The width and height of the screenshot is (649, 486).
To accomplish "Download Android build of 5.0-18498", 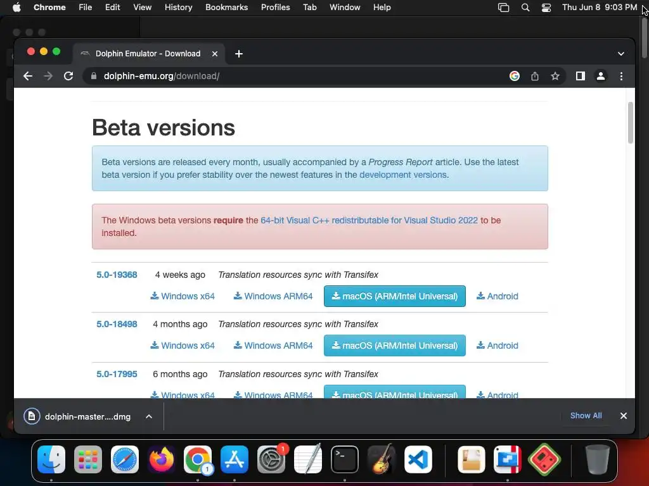I will tap(498, 346).
